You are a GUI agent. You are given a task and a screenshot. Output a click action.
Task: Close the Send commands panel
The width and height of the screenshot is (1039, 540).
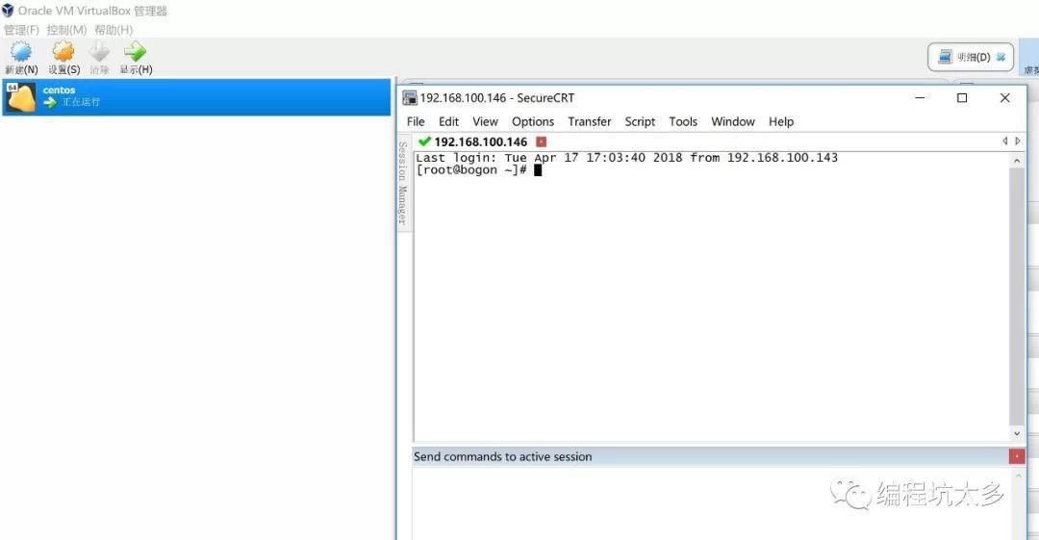(x=1017, y=456)
